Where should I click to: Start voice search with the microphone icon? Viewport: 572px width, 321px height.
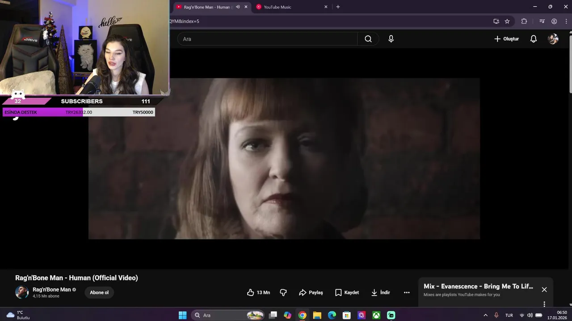[x=391, y=39]
